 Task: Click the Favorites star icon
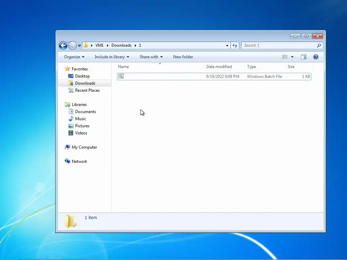(x=67, y=69)
